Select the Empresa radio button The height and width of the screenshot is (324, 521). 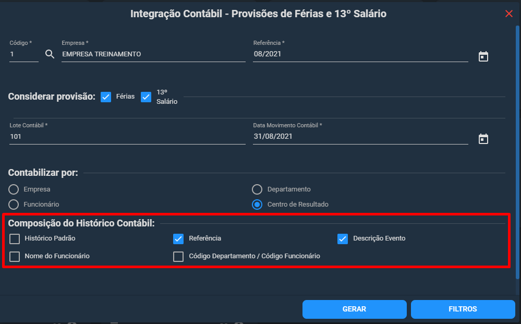tap(14, 189)
